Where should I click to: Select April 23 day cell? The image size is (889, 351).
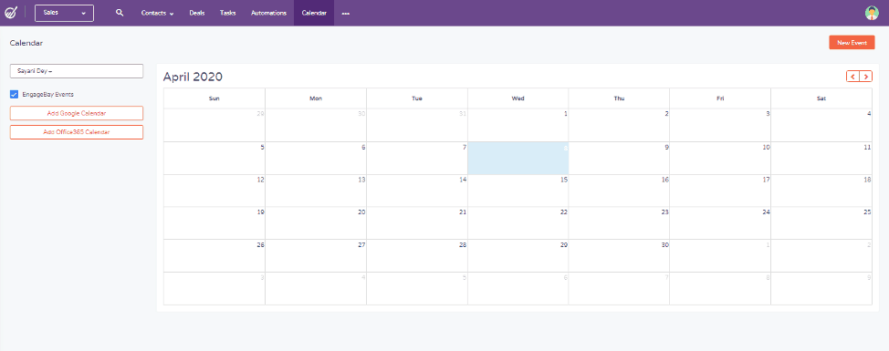click(x=619, y=223)
